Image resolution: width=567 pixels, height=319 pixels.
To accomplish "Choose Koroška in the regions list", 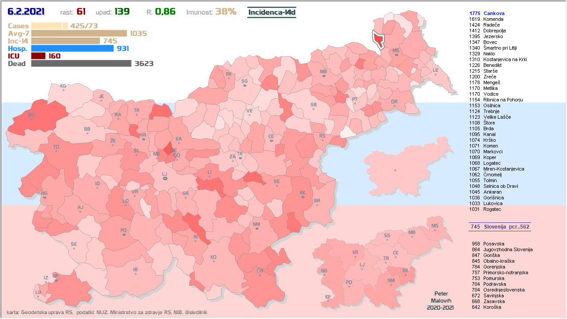I will pos(493,307).
